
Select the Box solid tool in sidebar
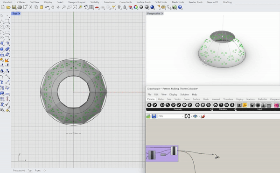[2, 49]
